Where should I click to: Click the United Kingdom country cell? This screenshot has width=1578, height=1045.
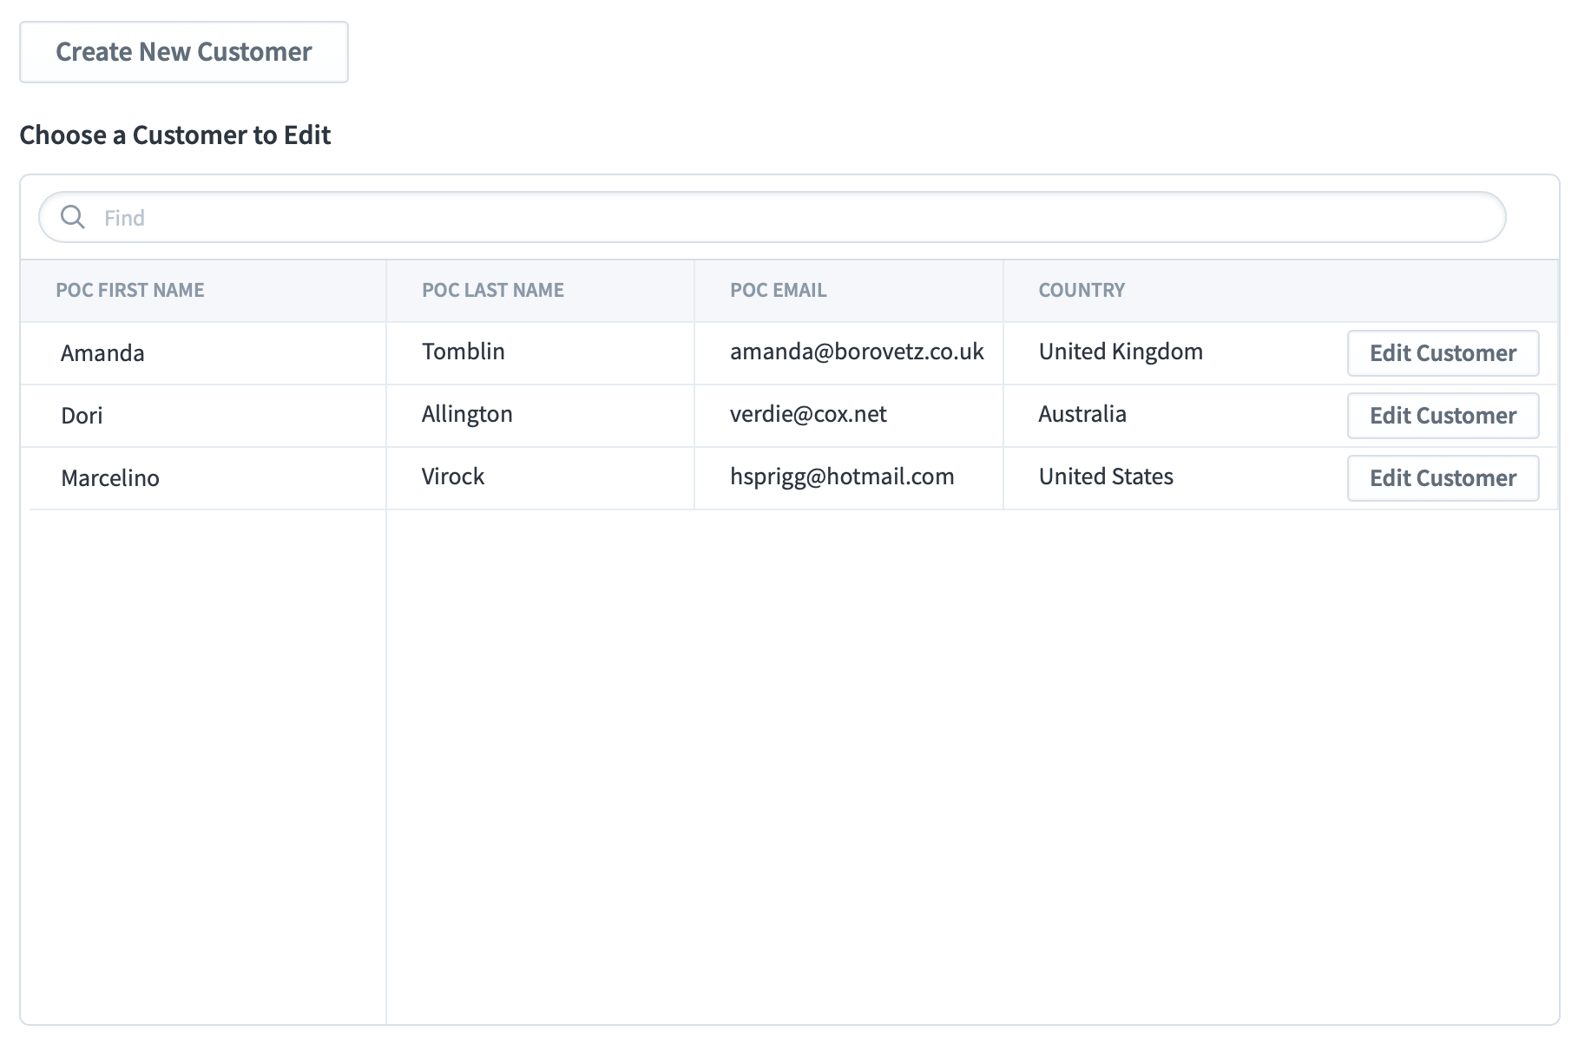tap(1120, 352)
